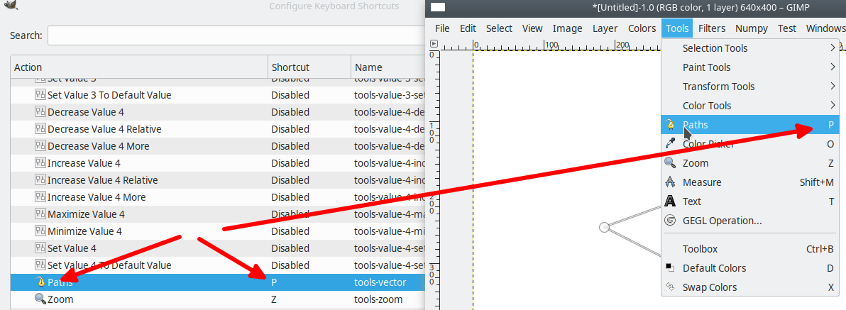Open the Filters menu
Viewport: 846px width, 310px height.
tap(712, 28)
